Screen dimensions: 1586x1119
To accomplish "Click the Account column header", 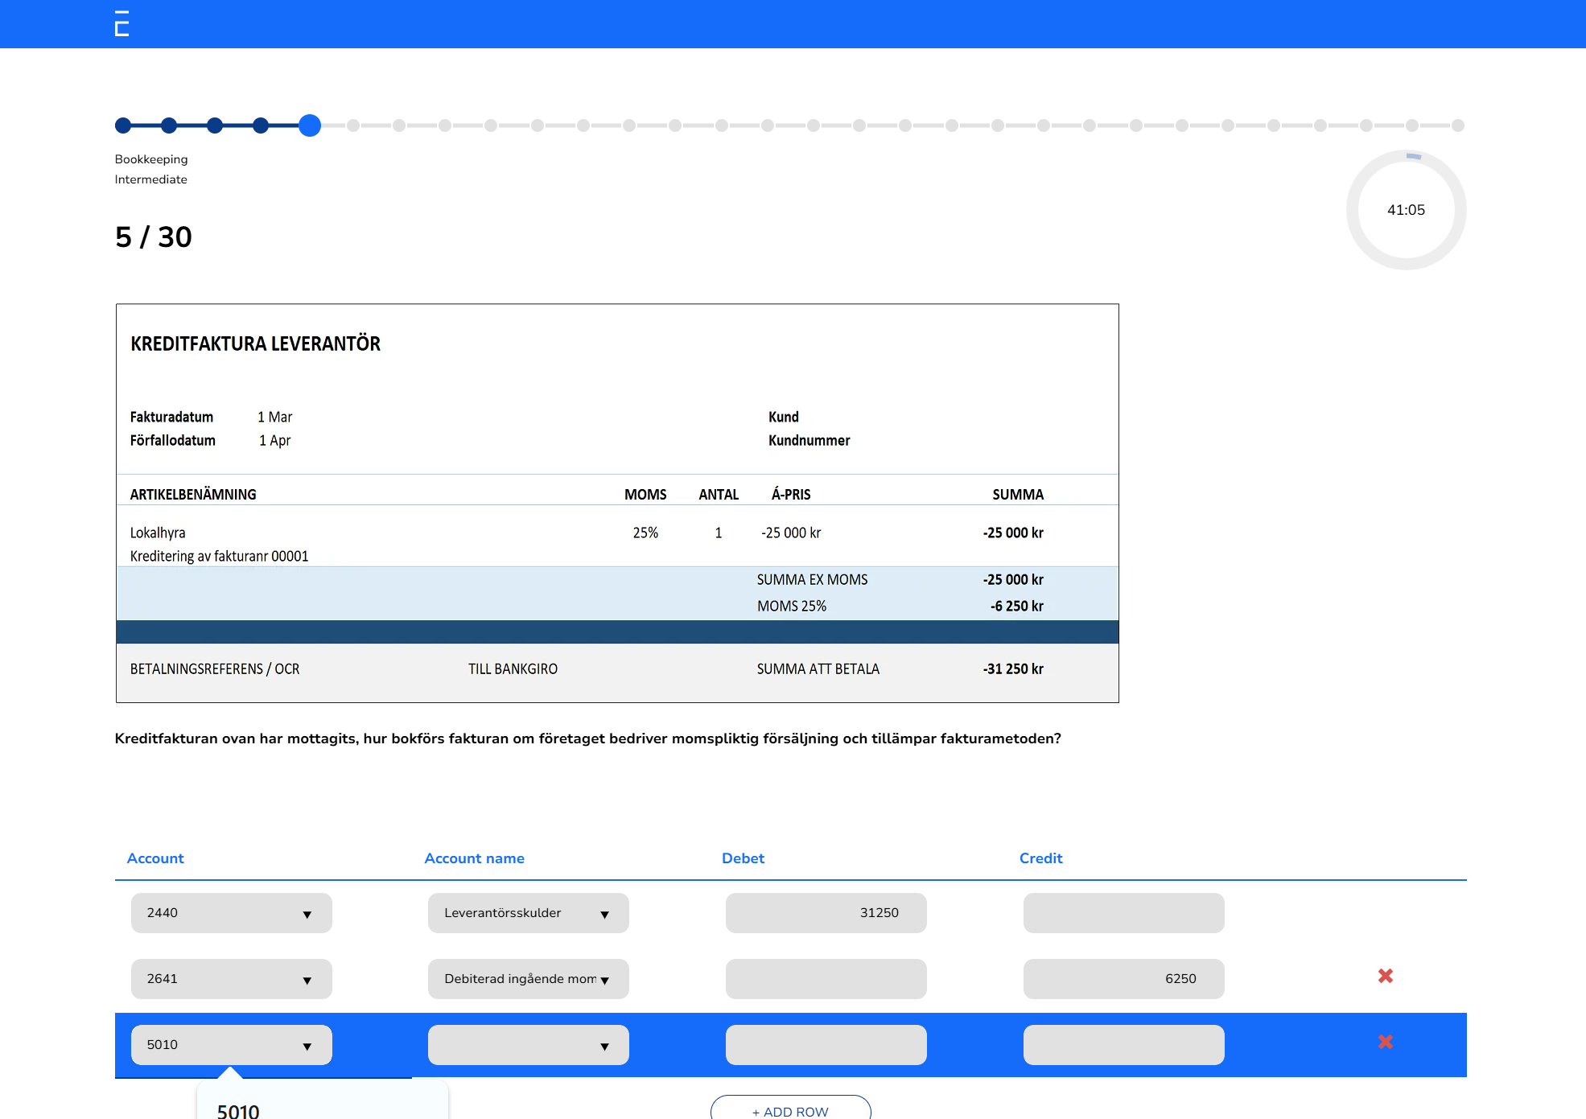I will [154, 858].
